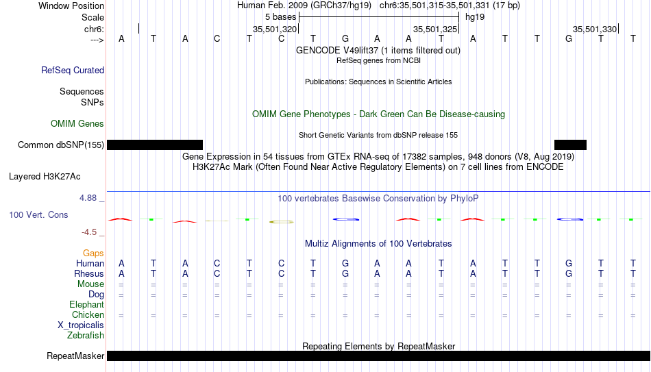Viewport: 651px width, 372px height.
Task: Click the chr6: ruler label
Action: tap(95, 29)
